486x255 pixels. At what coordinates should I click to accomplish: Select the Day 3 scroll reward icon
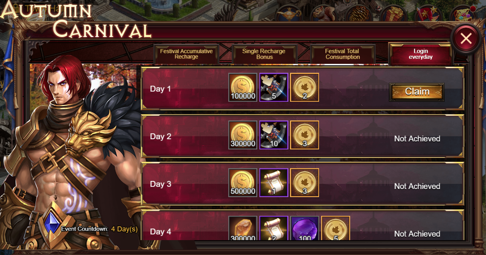coord(274,183)
